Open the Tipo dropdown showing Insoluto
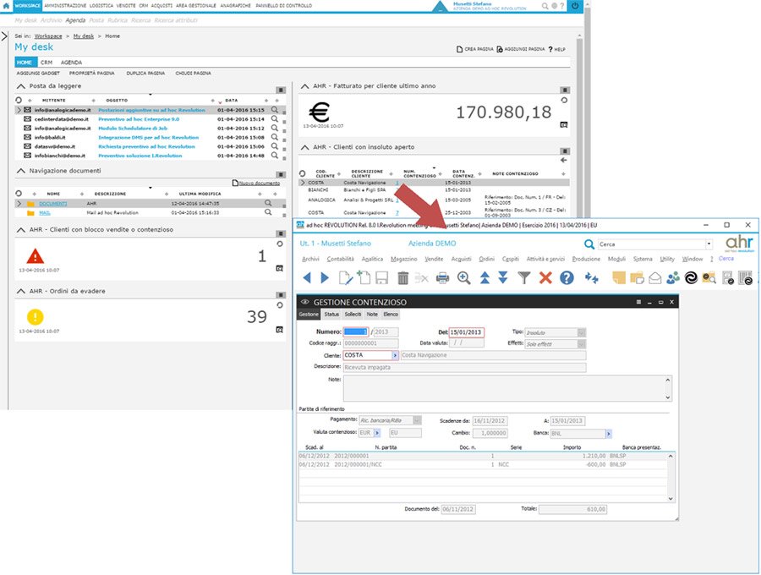 tap(582, 333)
